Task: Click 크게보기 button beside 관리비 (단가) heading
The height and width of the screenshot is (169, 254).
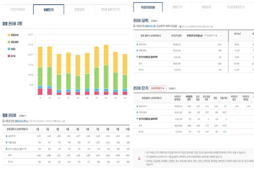Action: pos(172,88)
